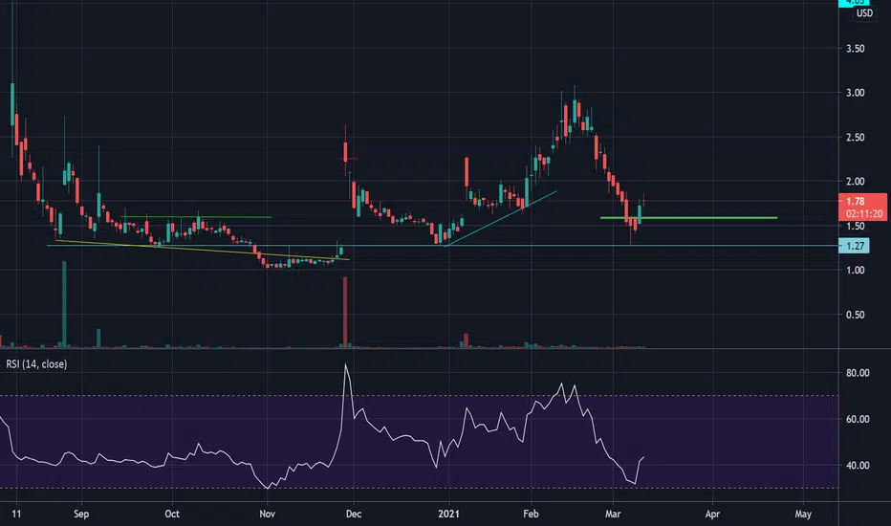Screen dimensions: 891x526
Task: Select the bright green horizontal line near 1.60
Action: click(x=688, y=218)
